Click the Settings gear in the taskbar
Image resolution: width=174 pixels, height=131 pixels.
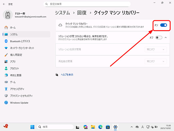point(115,127)
